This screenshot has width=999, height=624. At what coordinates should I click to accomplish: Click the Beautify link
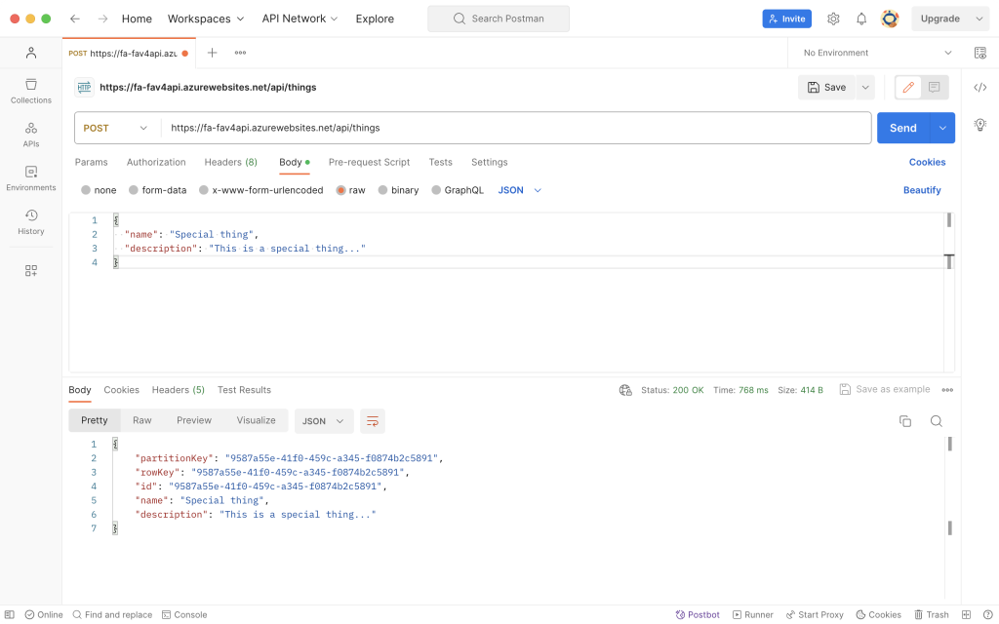point(922,190)
